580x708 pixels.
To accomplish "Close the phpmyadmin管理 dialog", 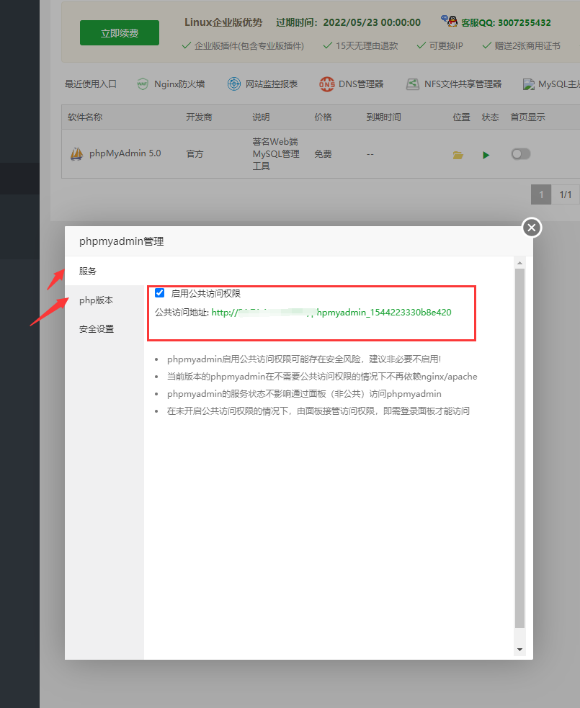I will tap(532, 228).
